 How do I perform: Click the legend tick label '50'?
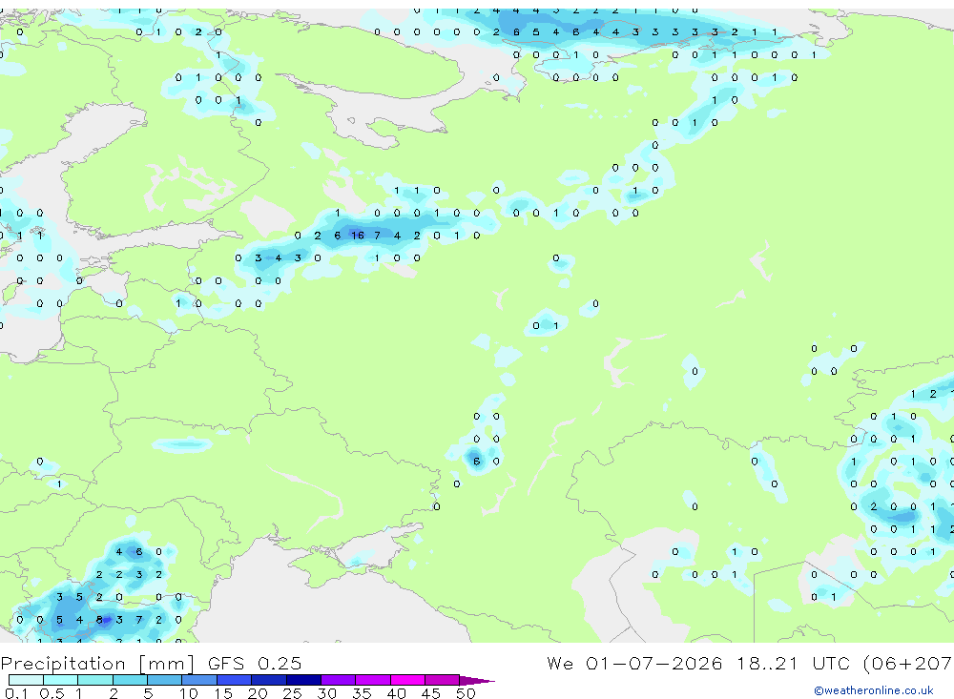click(x=466, y=693)
